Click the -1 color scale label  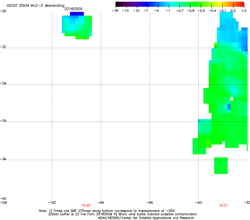click(x=168, y=11)
